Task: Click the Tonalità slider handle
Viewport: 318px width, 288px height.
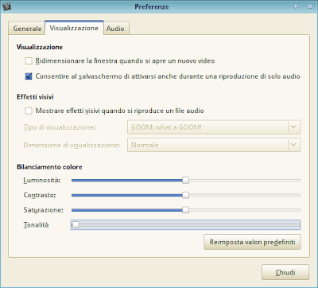Action: (76, 225)
